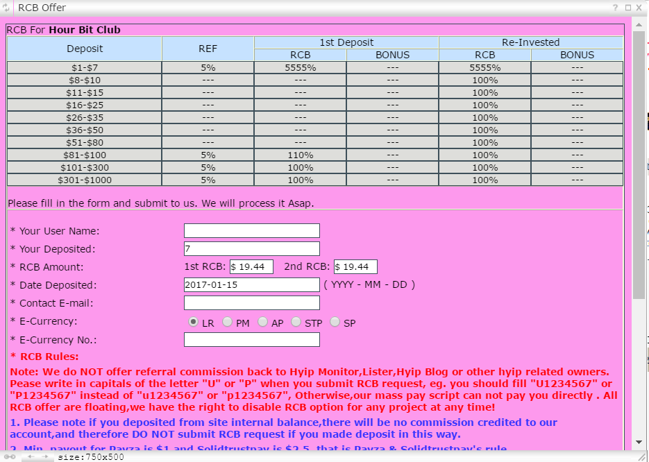
Task: Click the 1st Deposit 5555% cell
Action: click(301, 68)
